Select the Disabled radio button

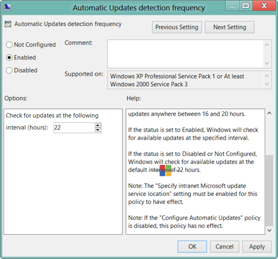[x=9, y=71]
